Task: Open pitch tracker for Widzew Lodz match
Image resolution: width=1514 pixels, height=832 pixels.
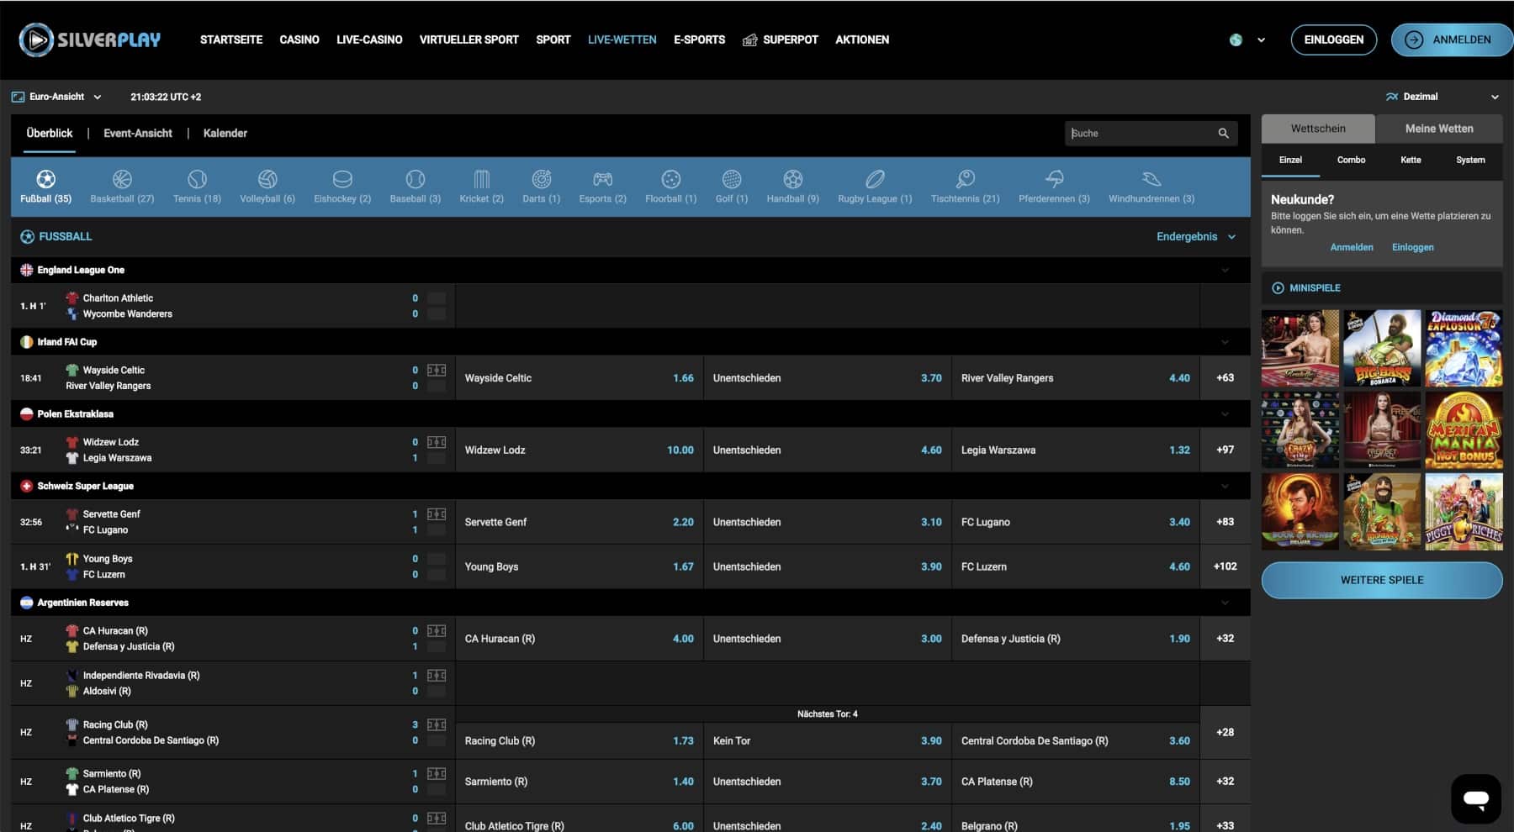Action: point(437,442)
